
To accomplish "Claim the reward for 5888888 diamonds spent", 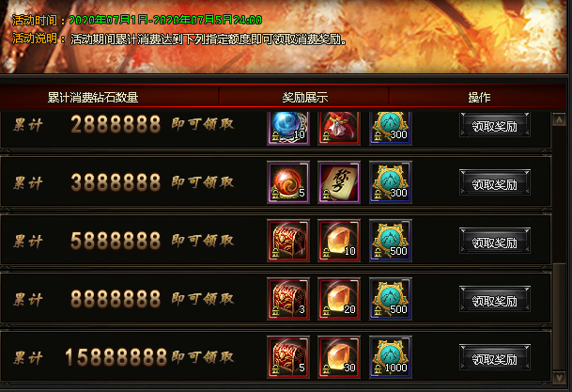I will [495, 241].
